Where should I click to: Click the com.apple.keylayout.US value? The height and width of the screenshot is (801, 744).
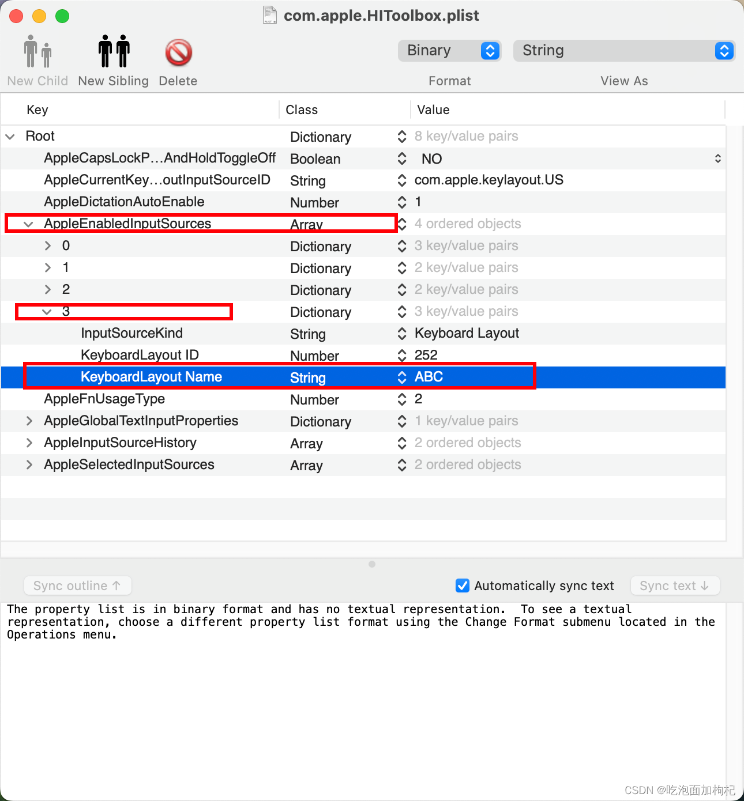[x=489, y=180]
